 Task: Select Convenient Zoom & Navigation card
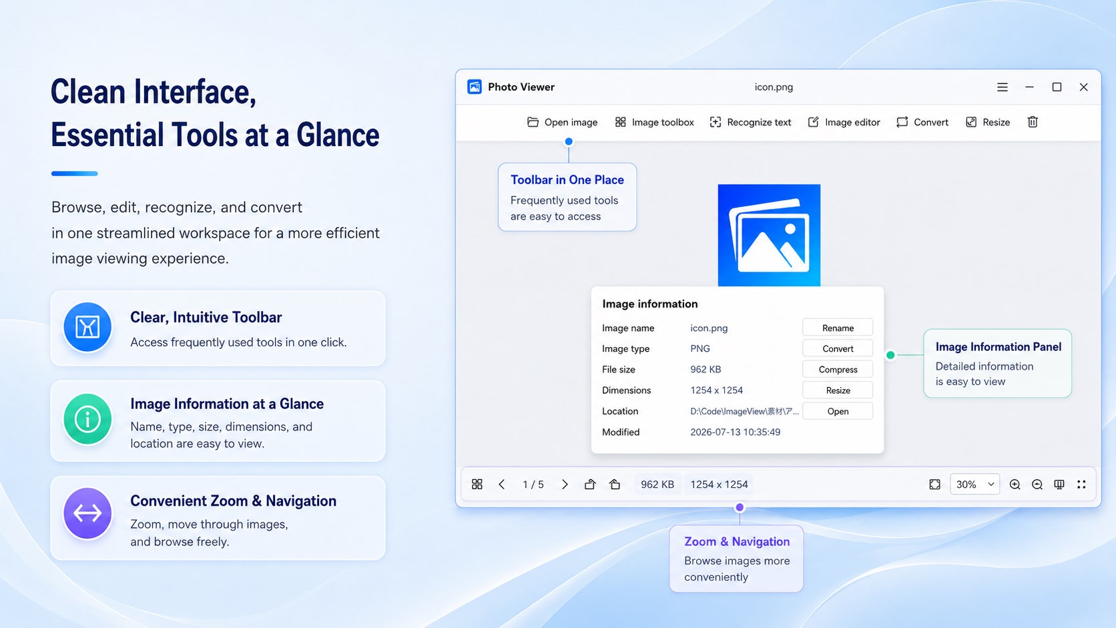[x=218, y=518]
